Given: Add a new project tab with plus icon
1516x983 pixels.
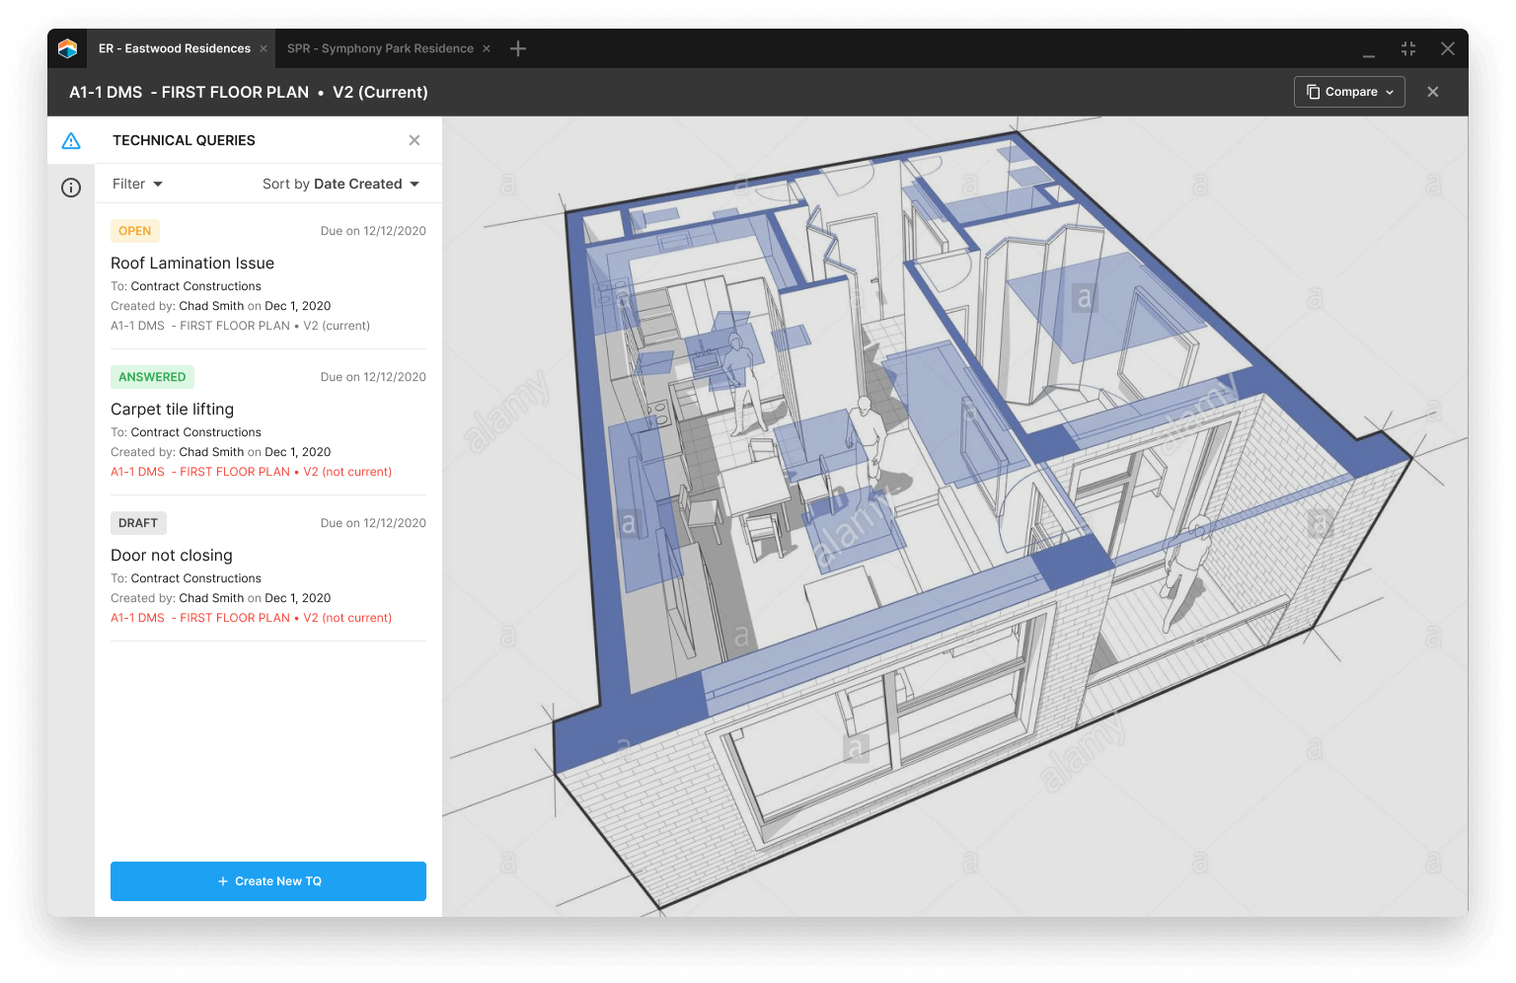Looking at the screenshot, I should pyautogui.click(x=518, y=48).
